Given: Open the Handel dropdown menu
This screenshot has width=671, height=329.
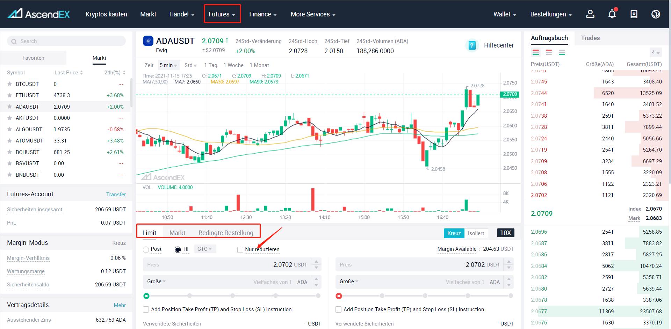Looking at the screenshot, I should (182, 14).
